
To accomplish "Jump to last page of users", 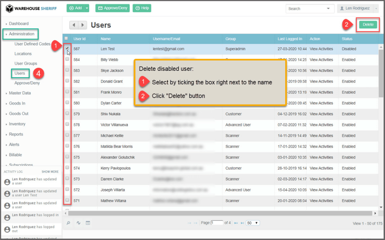I will 241,223.
